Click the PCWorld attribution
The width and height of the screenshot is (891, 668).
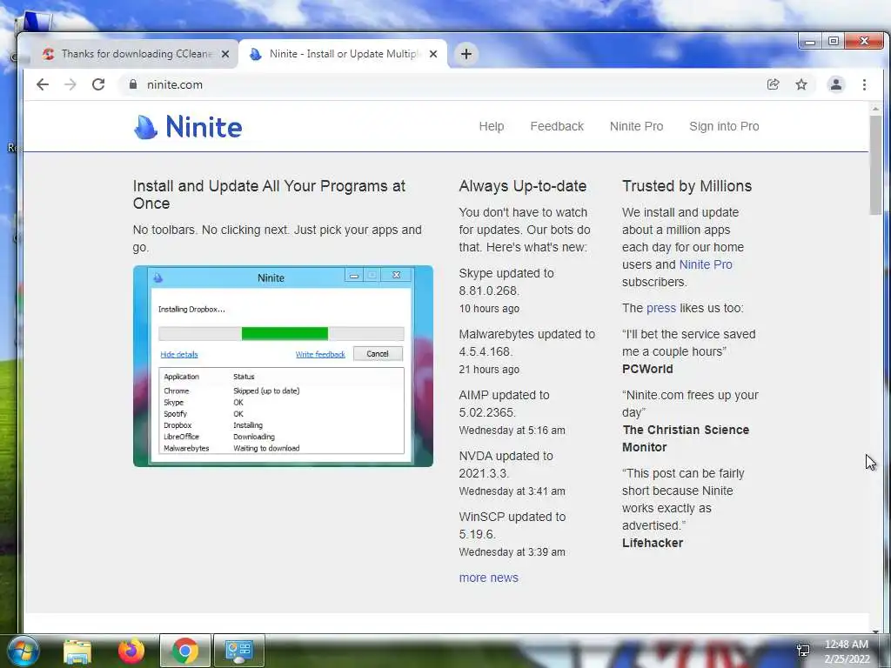click(x=647, y=369)
